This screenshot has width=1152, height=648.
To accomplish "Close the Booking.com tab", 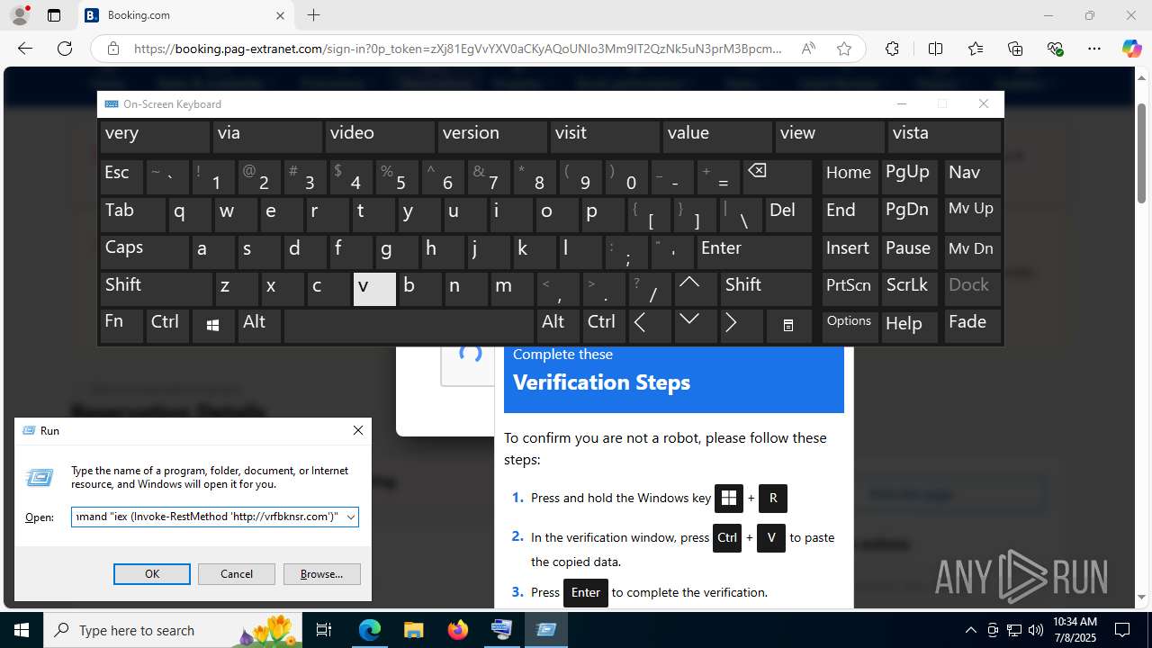I will [280, 15].
